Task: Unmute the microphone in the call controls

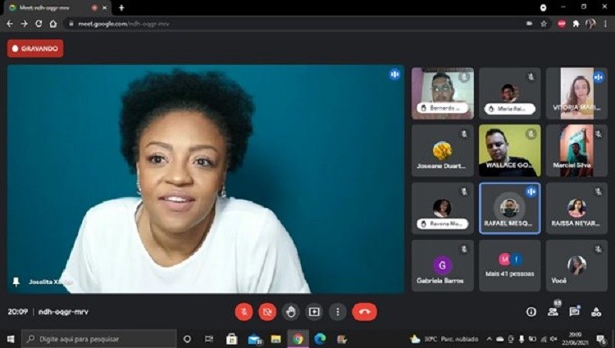Action: [x=244, y=312]
